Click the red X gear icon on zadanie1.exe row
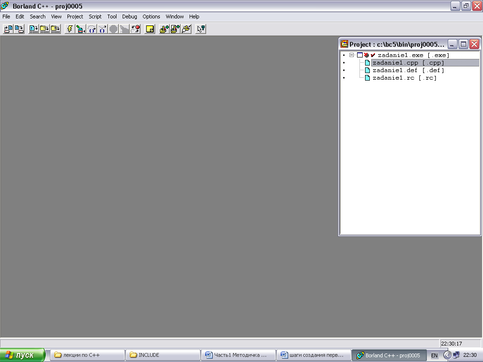 (x=366, y=55)
